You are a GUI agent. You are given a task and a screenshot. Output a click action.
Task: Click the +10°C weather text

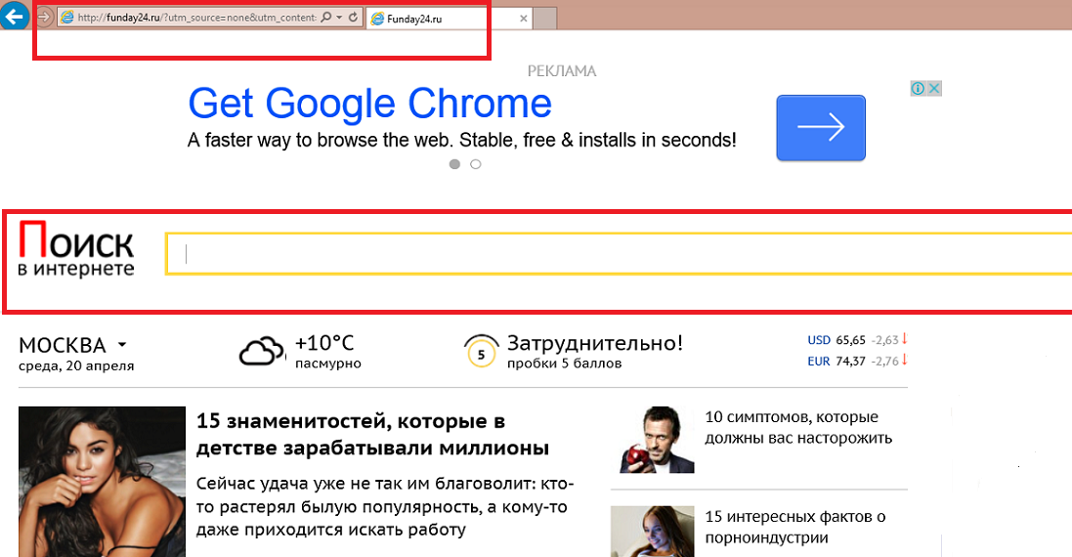pos(324,343)
